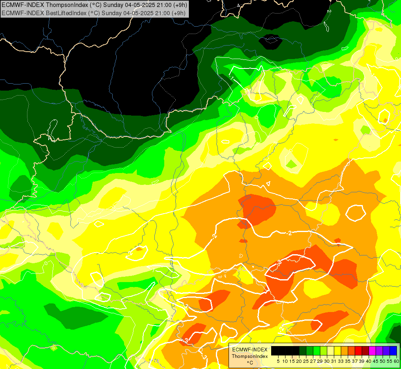Click the legend tick value '45'
This screenshot has width=401, height=369.
[x=376, y=361]
